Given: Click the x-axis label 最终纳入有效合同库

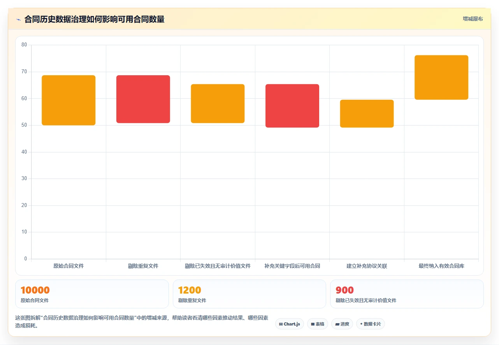Looking at the screenshot, I should pyautogui.click(x=441, y=266).
